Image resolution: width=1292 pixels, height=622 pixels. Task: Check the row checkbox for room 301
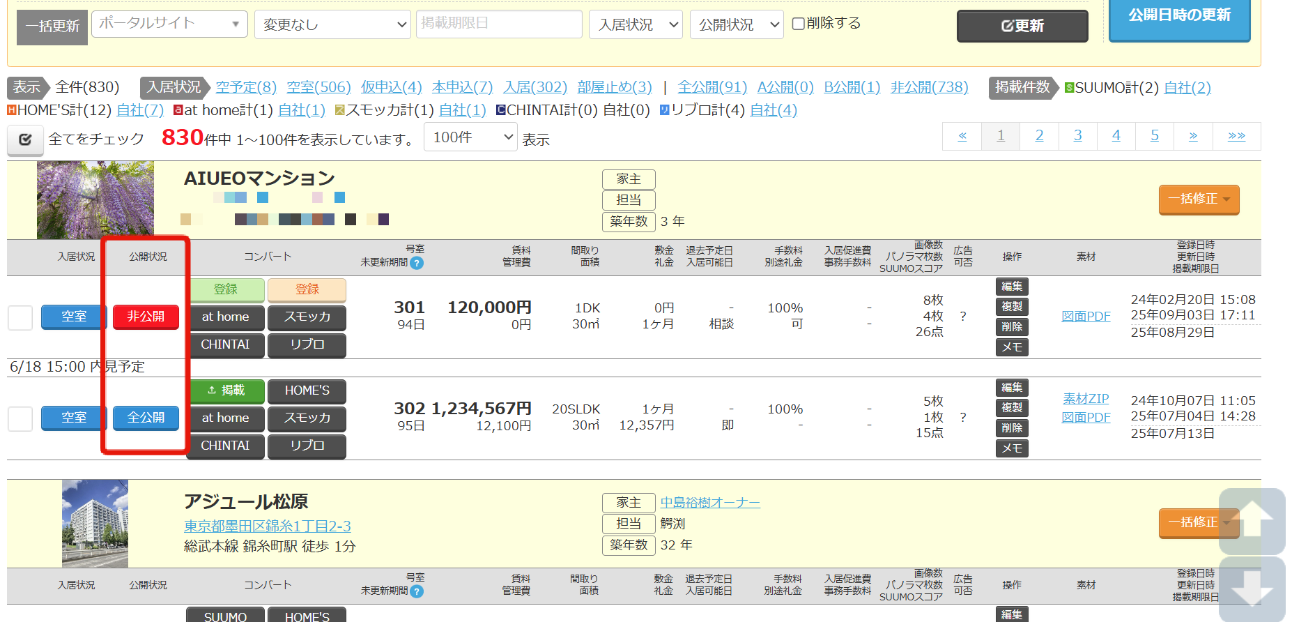[x=20, y=317]
